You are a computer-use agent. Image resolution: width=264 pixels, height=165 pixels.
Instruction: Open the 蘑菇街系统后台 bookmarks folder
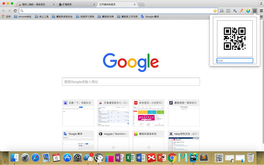point(62,16)
